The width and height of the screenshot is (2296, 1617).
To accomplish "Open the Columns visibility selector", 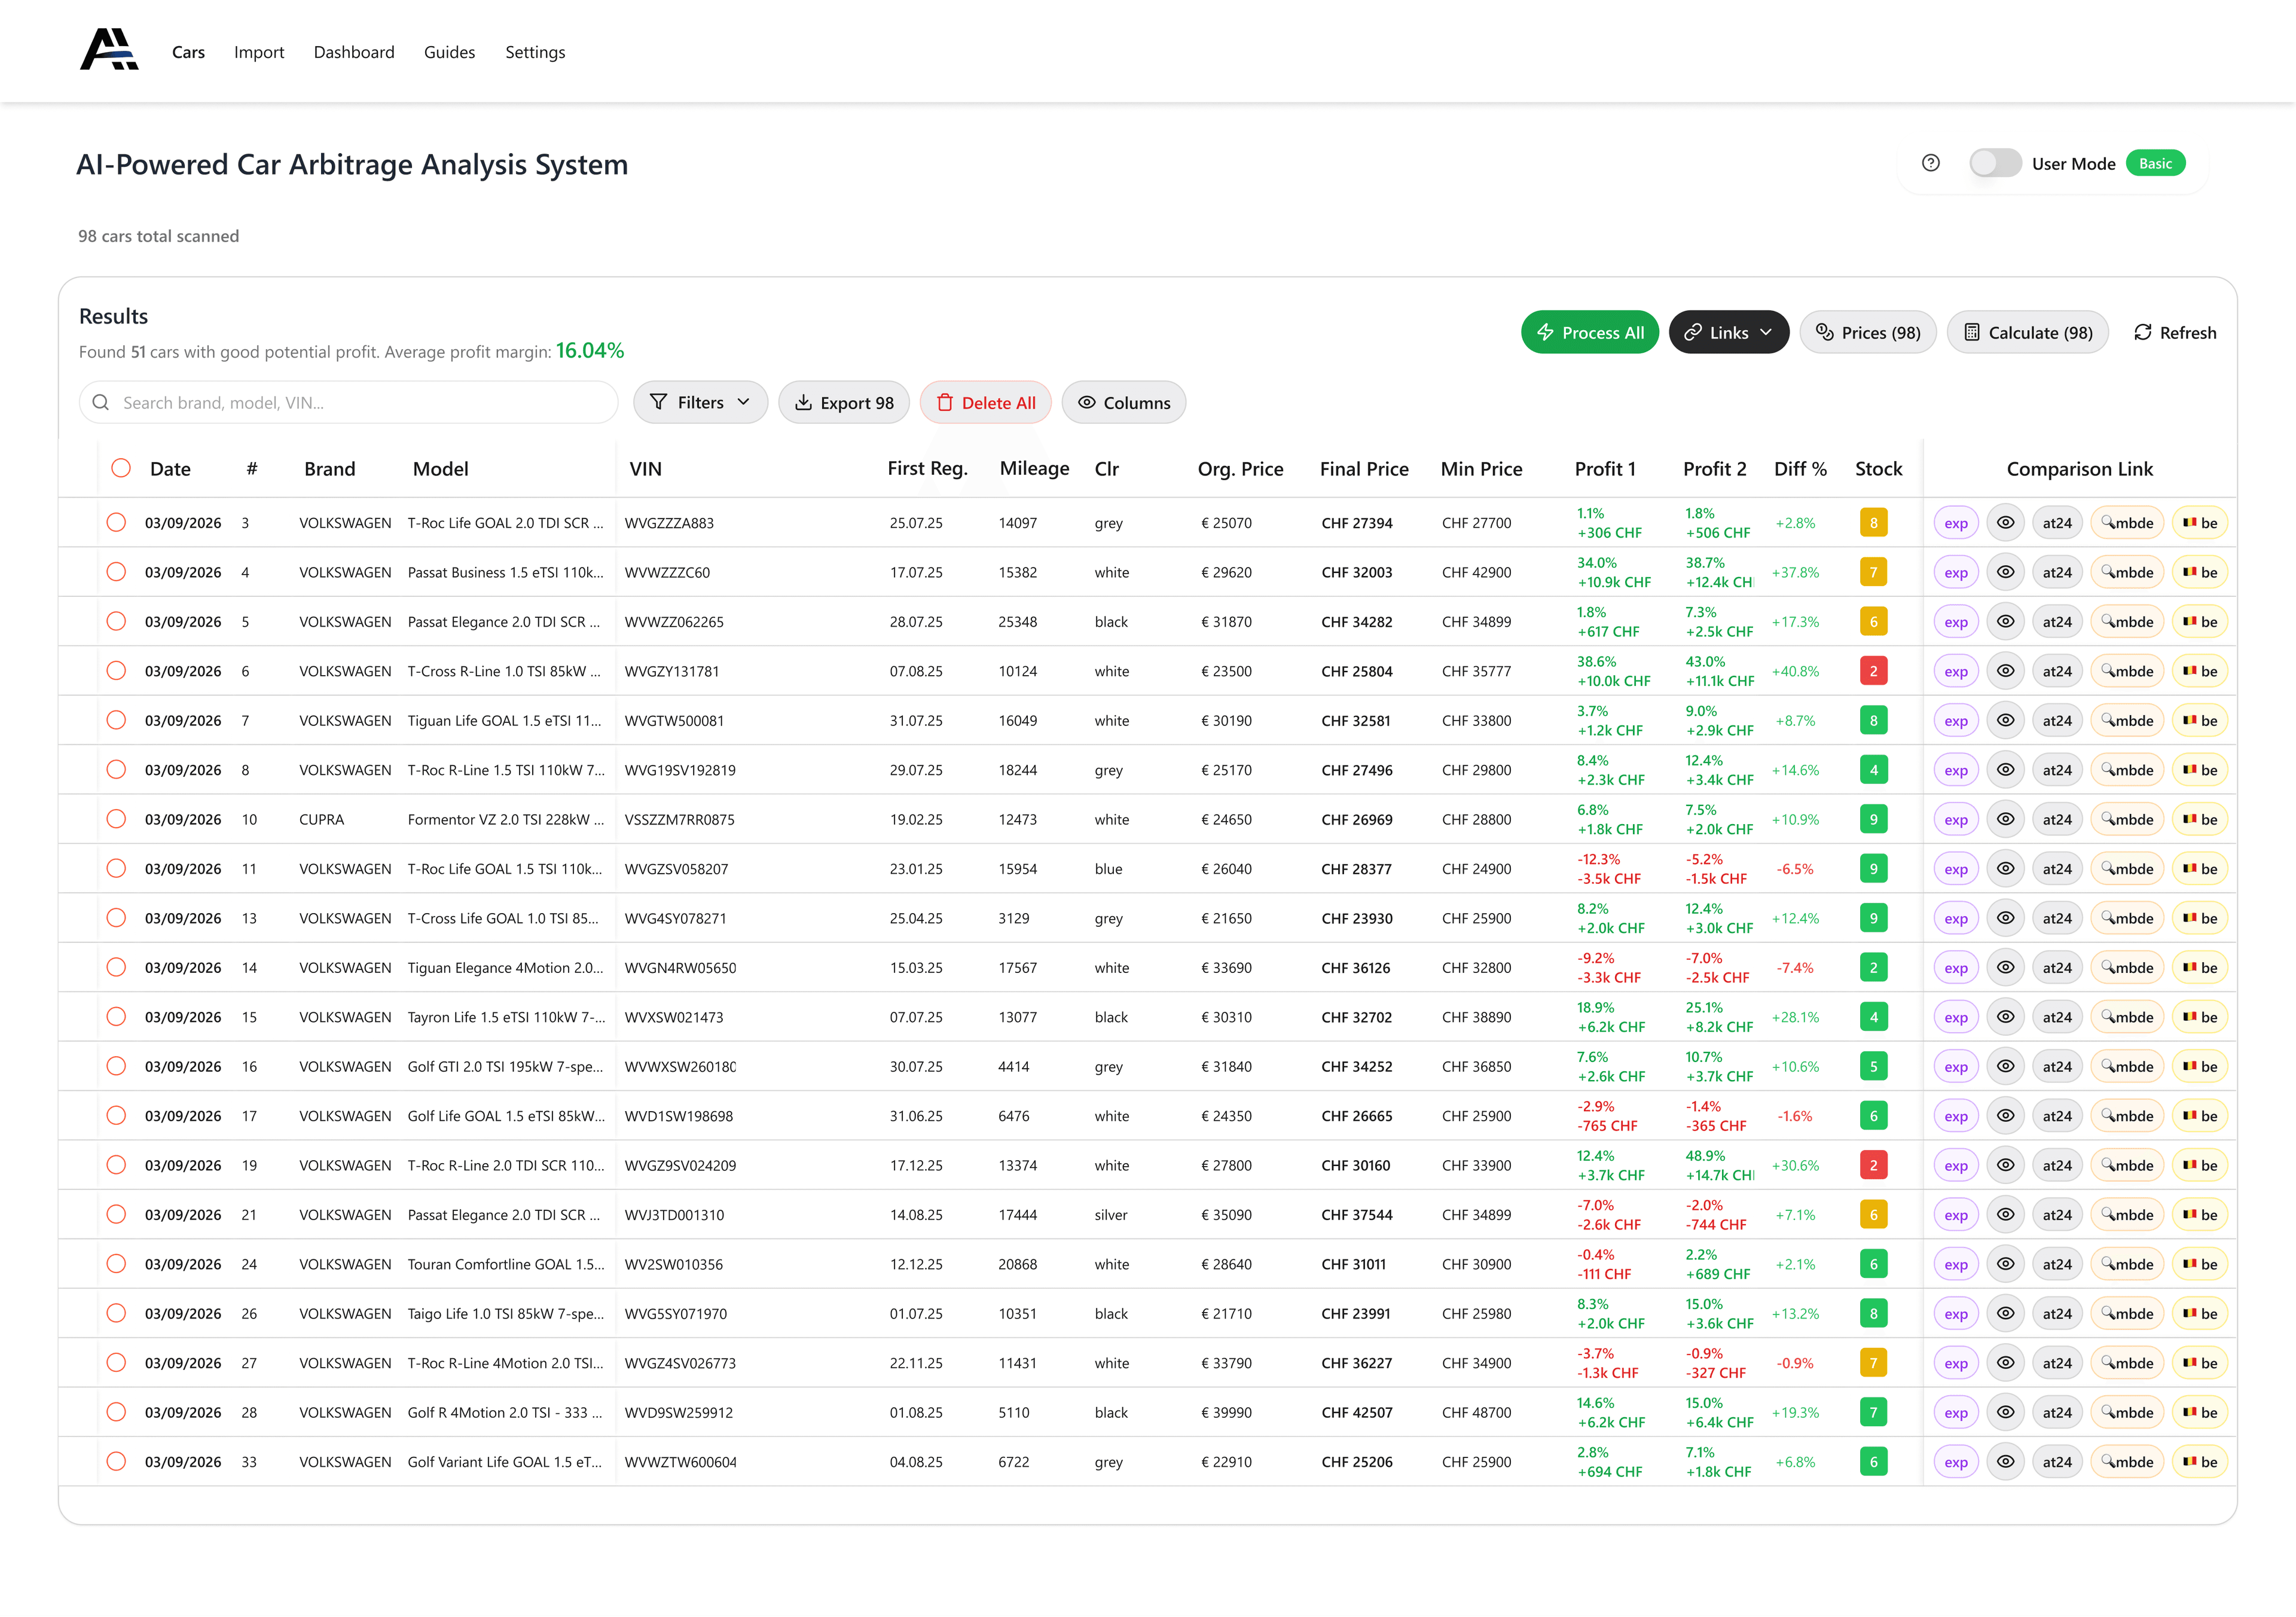I will 1123,402.
